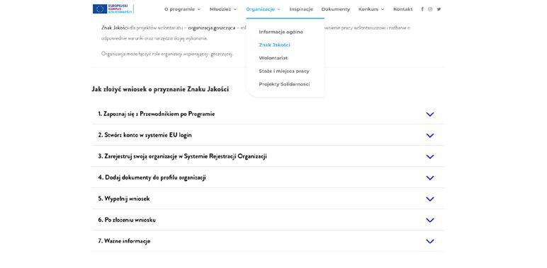
Task: Select Informacje ogólne from Organizacje submenu
Action: 281,32
